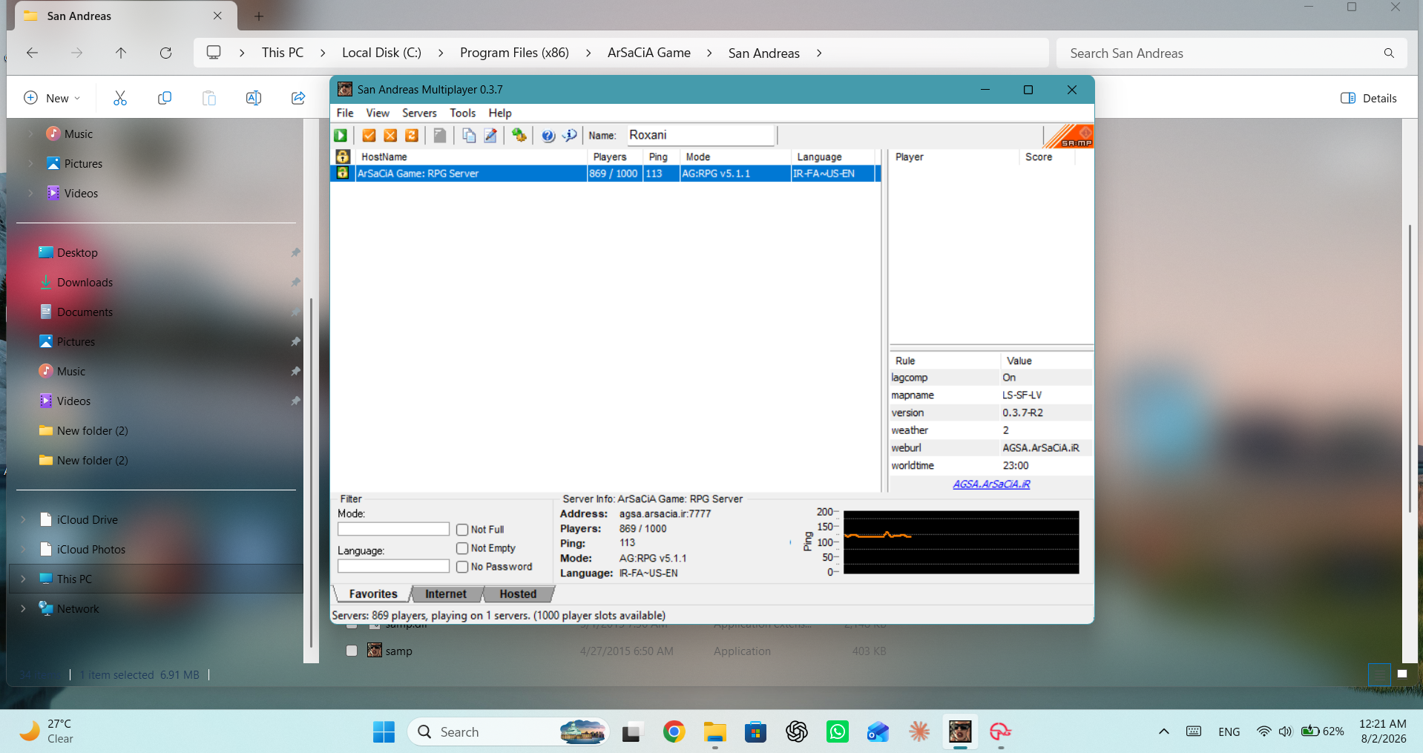Click the Share icon in Explorer toolbar

tap(298, 98)
